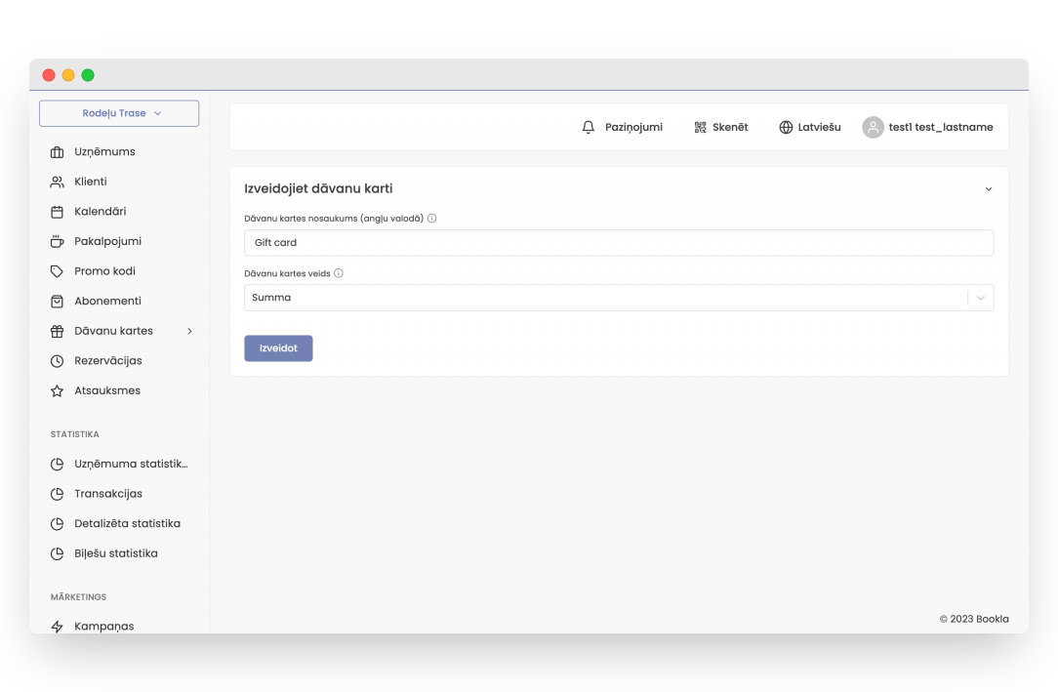
Task: Open Klienti in the sidebar
Action: 91,182
